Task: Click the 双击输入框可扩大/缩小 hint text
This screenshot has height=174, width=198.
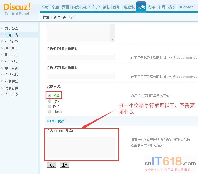Action: (147, 145)
